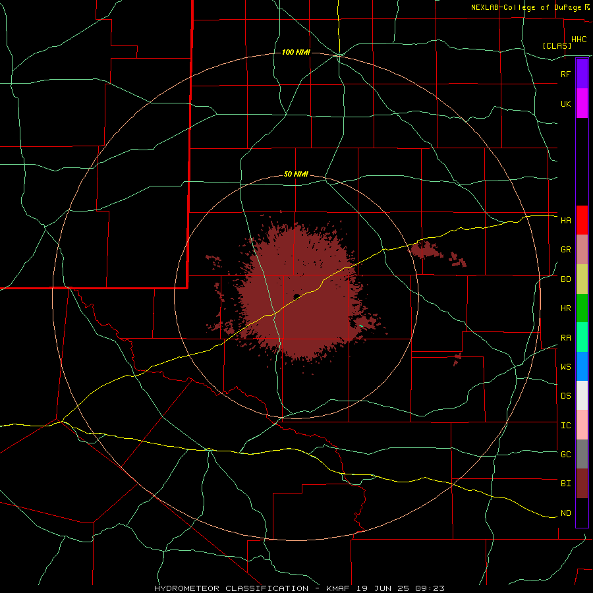Viewport: 593px width, 593px height.
Task: Select the WS legend label
Action: [565, 367]
